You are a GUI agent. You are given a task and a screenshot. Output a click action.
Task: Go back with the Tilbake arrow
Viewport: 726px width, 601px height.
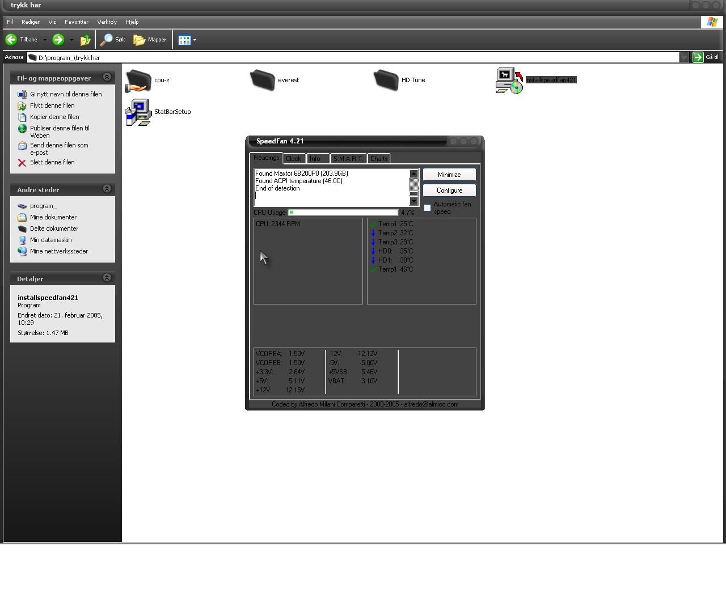click(x=11, y=40)
